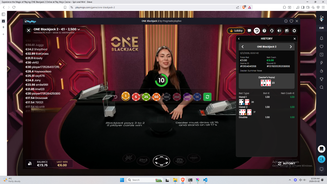Mute the game sound speaker icon
Screen dimensions: 327x184
click(279, 31)
